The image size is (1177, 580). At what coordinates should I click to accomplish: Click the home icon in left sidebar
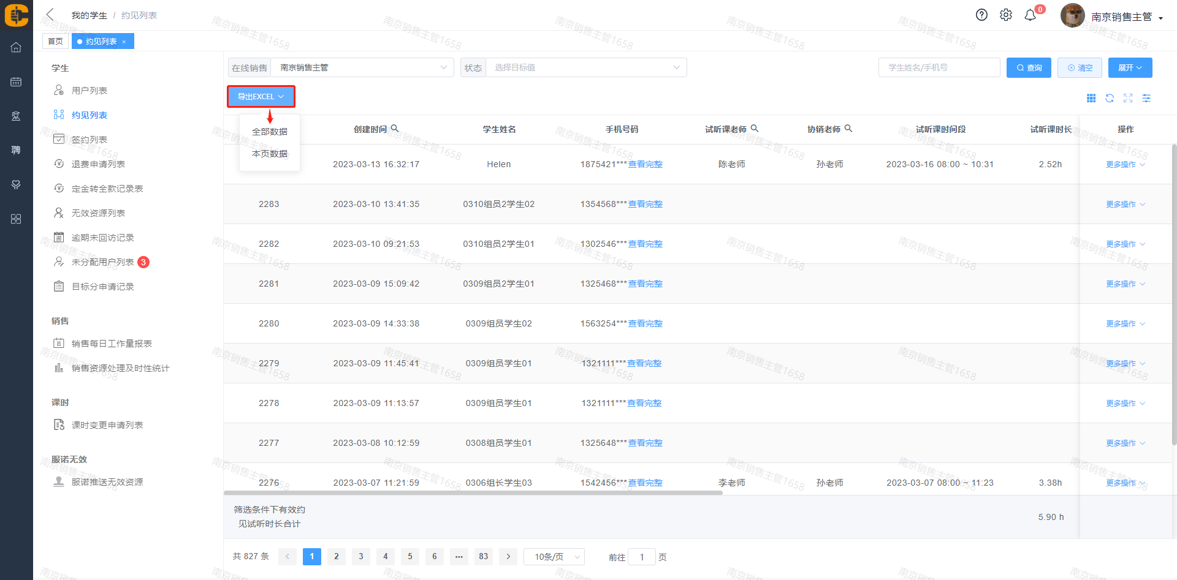coord(16,48)
